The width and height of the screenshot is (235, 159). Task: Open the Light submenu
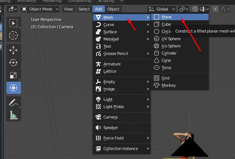click(122, 99)
